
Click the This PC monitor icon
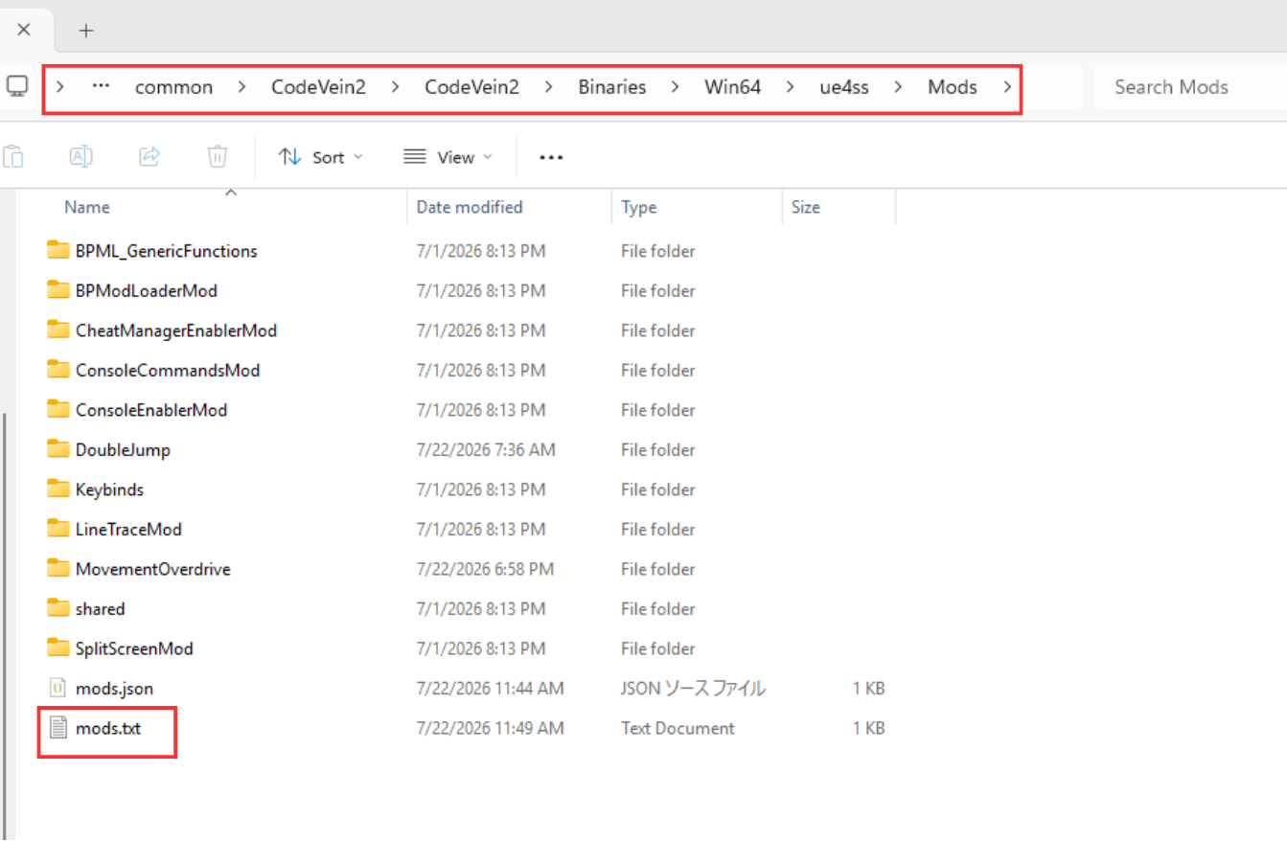pos(17,86)
